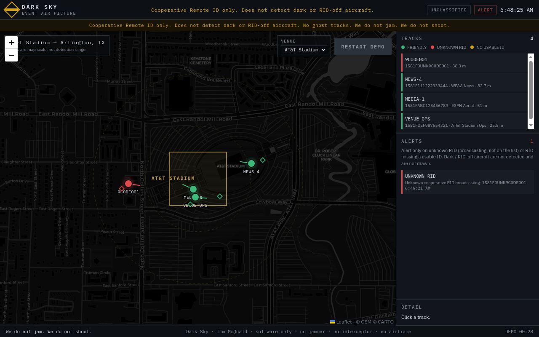539x337 pixels.
Task: Click the ALERT status badge
Action: click(x=485, y=10)
